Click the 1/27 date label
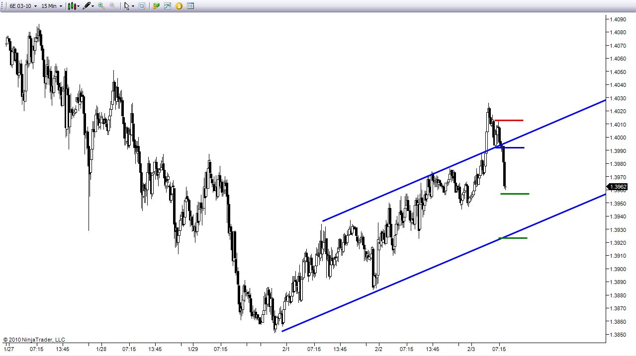 click(9, 349)
